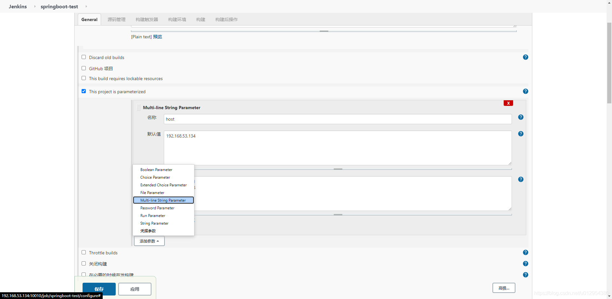Open help for the concurrent-builds option

pyautogui.click(x=526, y=275)
